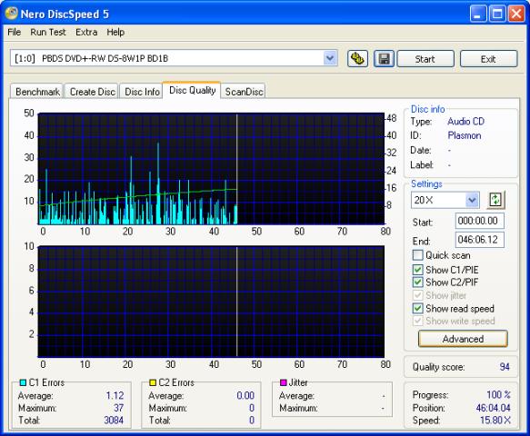Click the magenta Jitter legend square
530x436 pixels.
pos(284,382)
